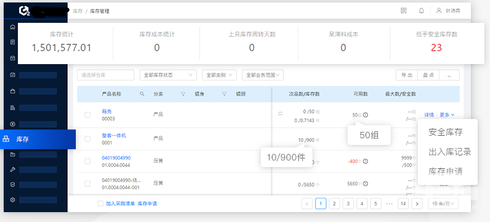
Task: Open the 04019004990 product link
Action: coord(116,158)
